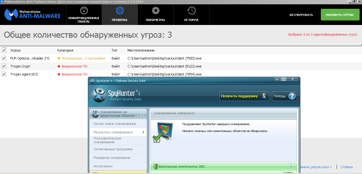Uncheck the PUP.Optional threat row checkbox
This screenshot has width=362, height=174.
(x=4, y=58)
